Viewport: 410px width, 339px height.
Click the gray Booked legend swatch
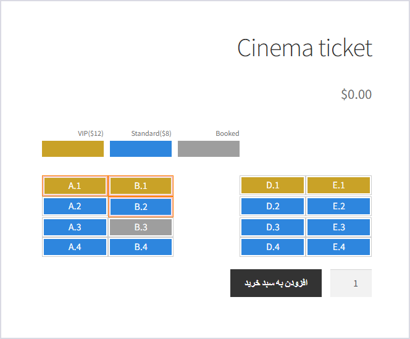tap(209, 149)
